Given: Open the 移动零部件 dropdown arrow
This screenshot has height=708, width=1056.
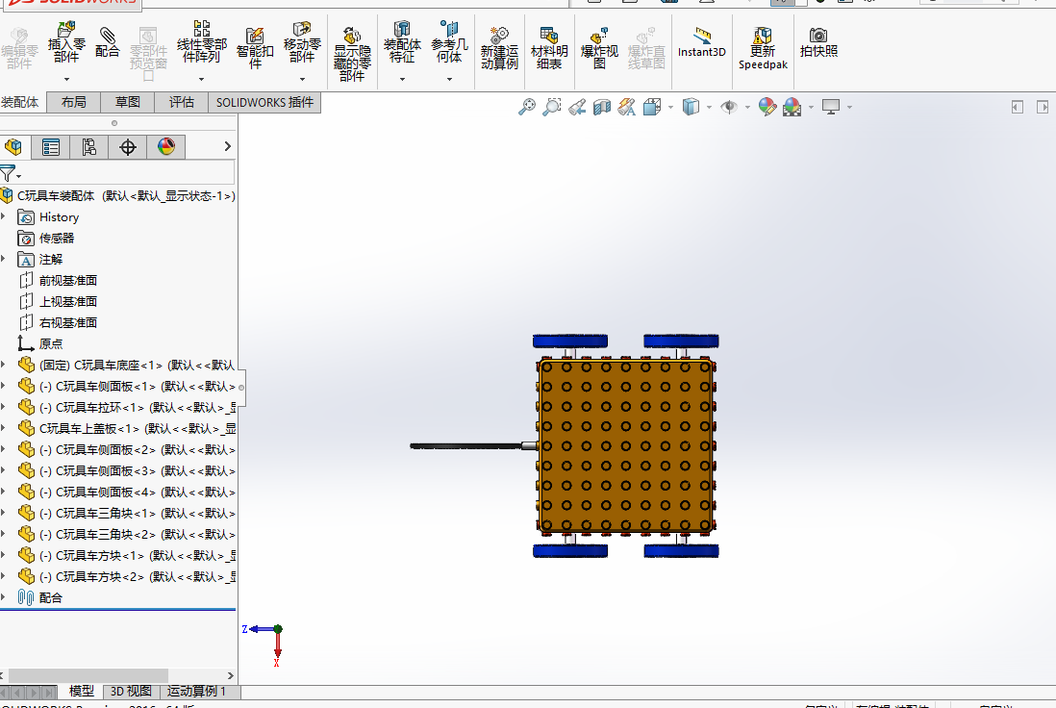Looking at the screenshot, I should coord(302,80).
